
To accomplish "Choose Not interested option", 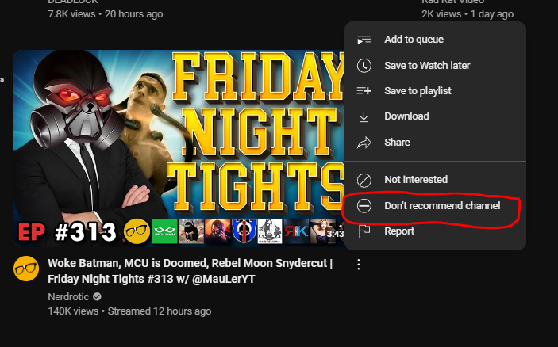I will 435,180.
